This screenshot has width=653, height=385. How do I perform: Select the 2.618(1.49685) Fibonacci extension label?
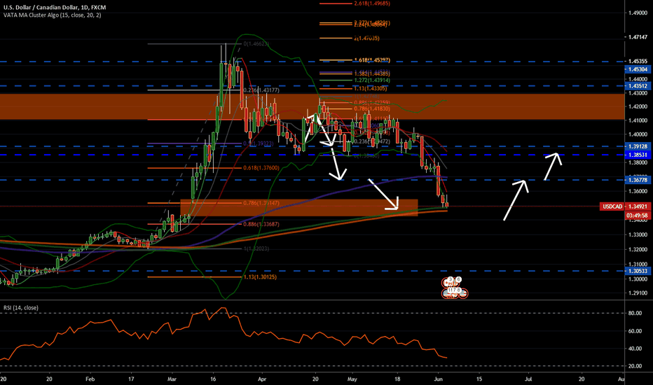click(372, 3)
